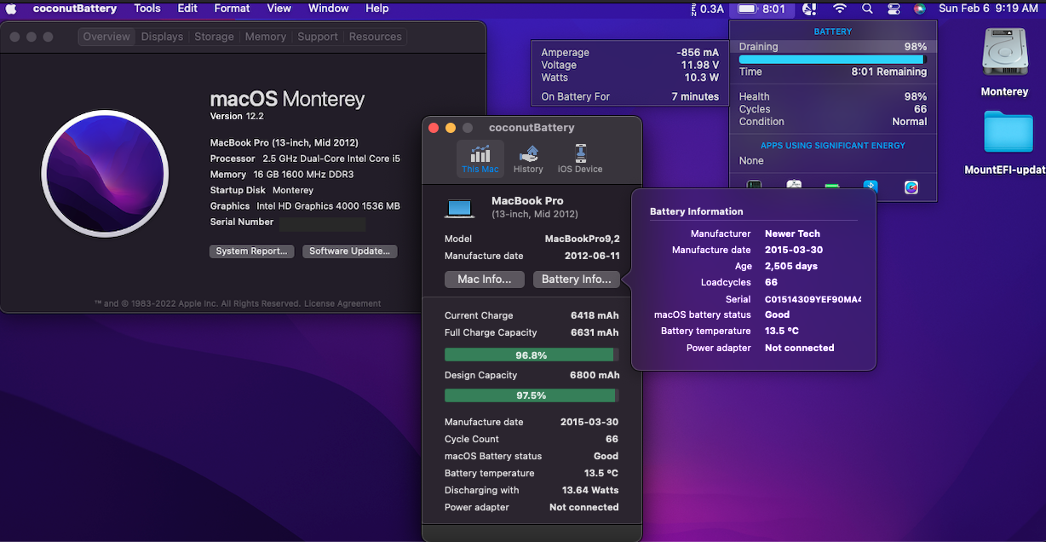This screenshot has width=1046, height=542.
Task: Open the Edit menu
Action: pos(187,9)
